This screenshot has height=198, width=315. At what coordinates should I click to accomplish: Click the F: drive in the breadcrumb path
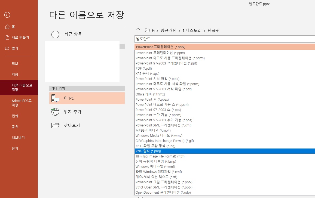coord(153,30)
